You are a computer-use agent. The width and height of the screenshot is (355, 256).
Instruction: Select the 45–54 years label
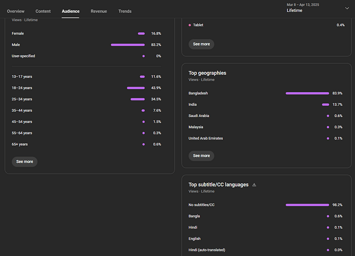[22, 122]
